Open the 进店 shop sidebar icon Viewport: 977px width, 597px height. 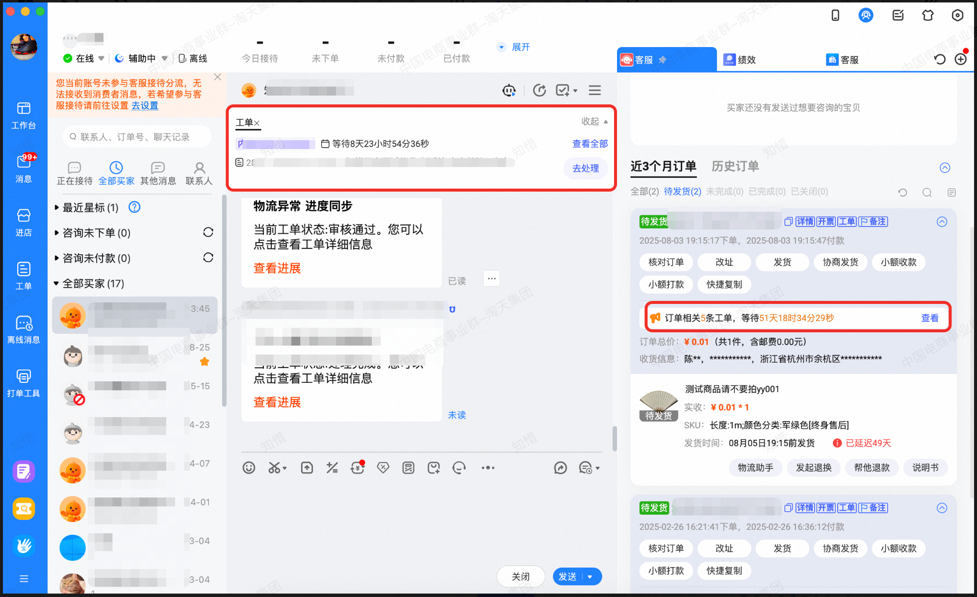24,222
